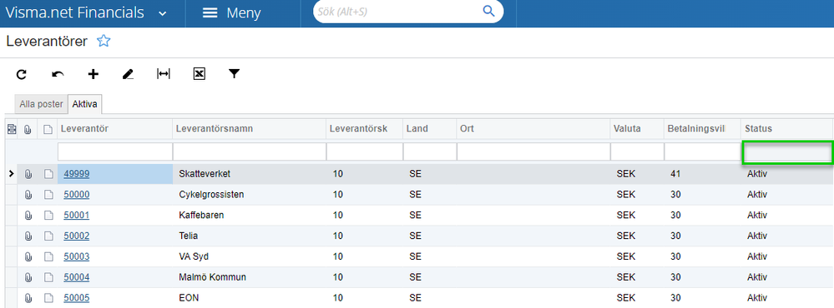Click the Land column filter field

(430, 152)
